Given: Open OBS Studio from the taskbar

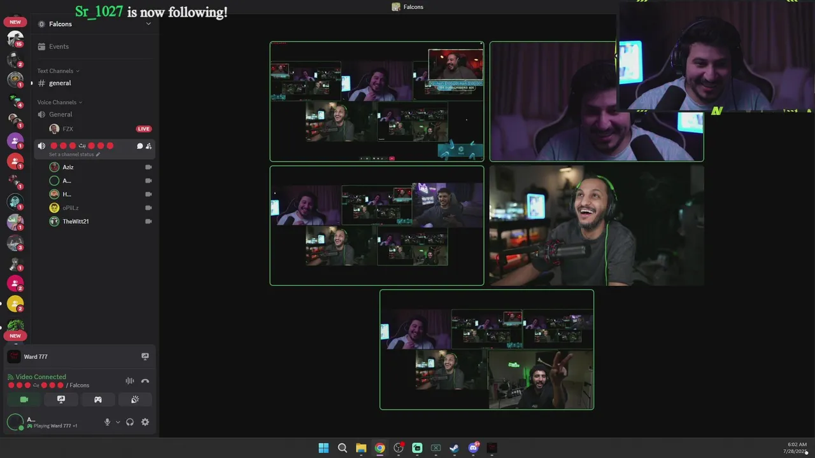Looking at the screenshot, I should (x=399, y=448).
